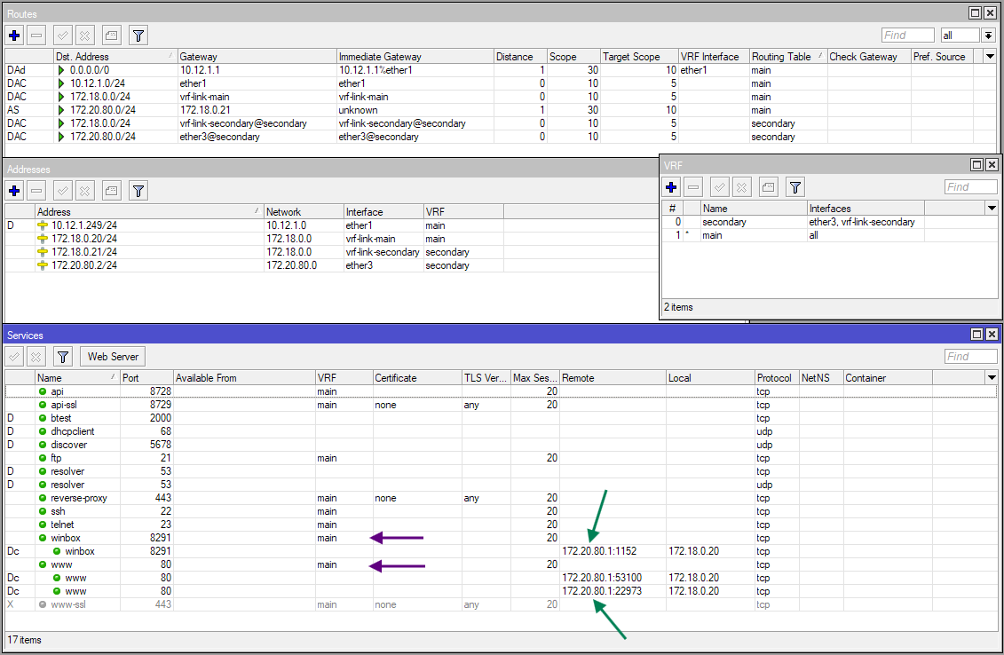
Task: Sort routes by Routing Table column header
Action: click(x=787, y=56)
